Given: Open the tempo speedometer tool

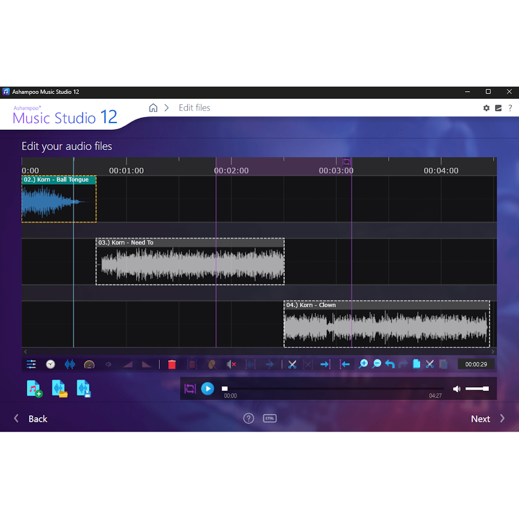Looking at the screenshot, I should (x=89, y=365).
